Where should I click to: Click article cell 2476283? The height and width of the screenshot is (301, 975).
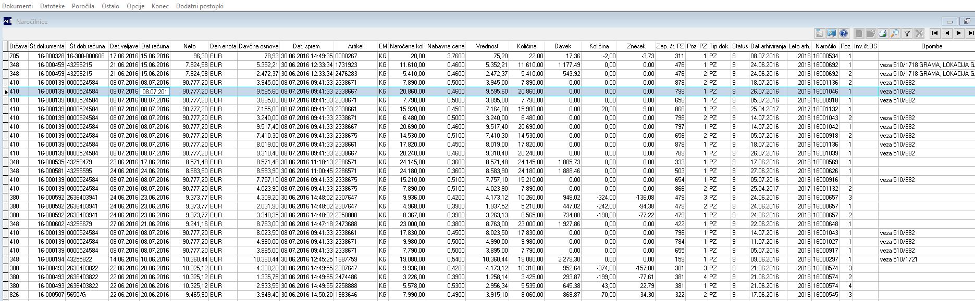click(x=355, y=74)
